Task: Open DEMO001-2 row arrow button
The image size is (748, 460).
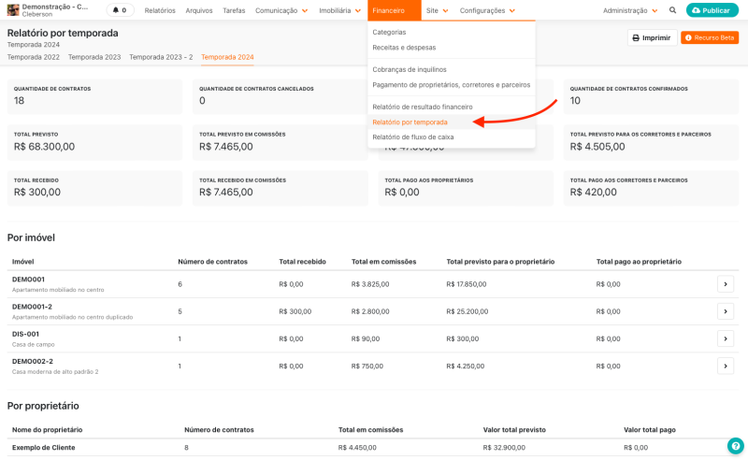Action: (x=726, y=311)
